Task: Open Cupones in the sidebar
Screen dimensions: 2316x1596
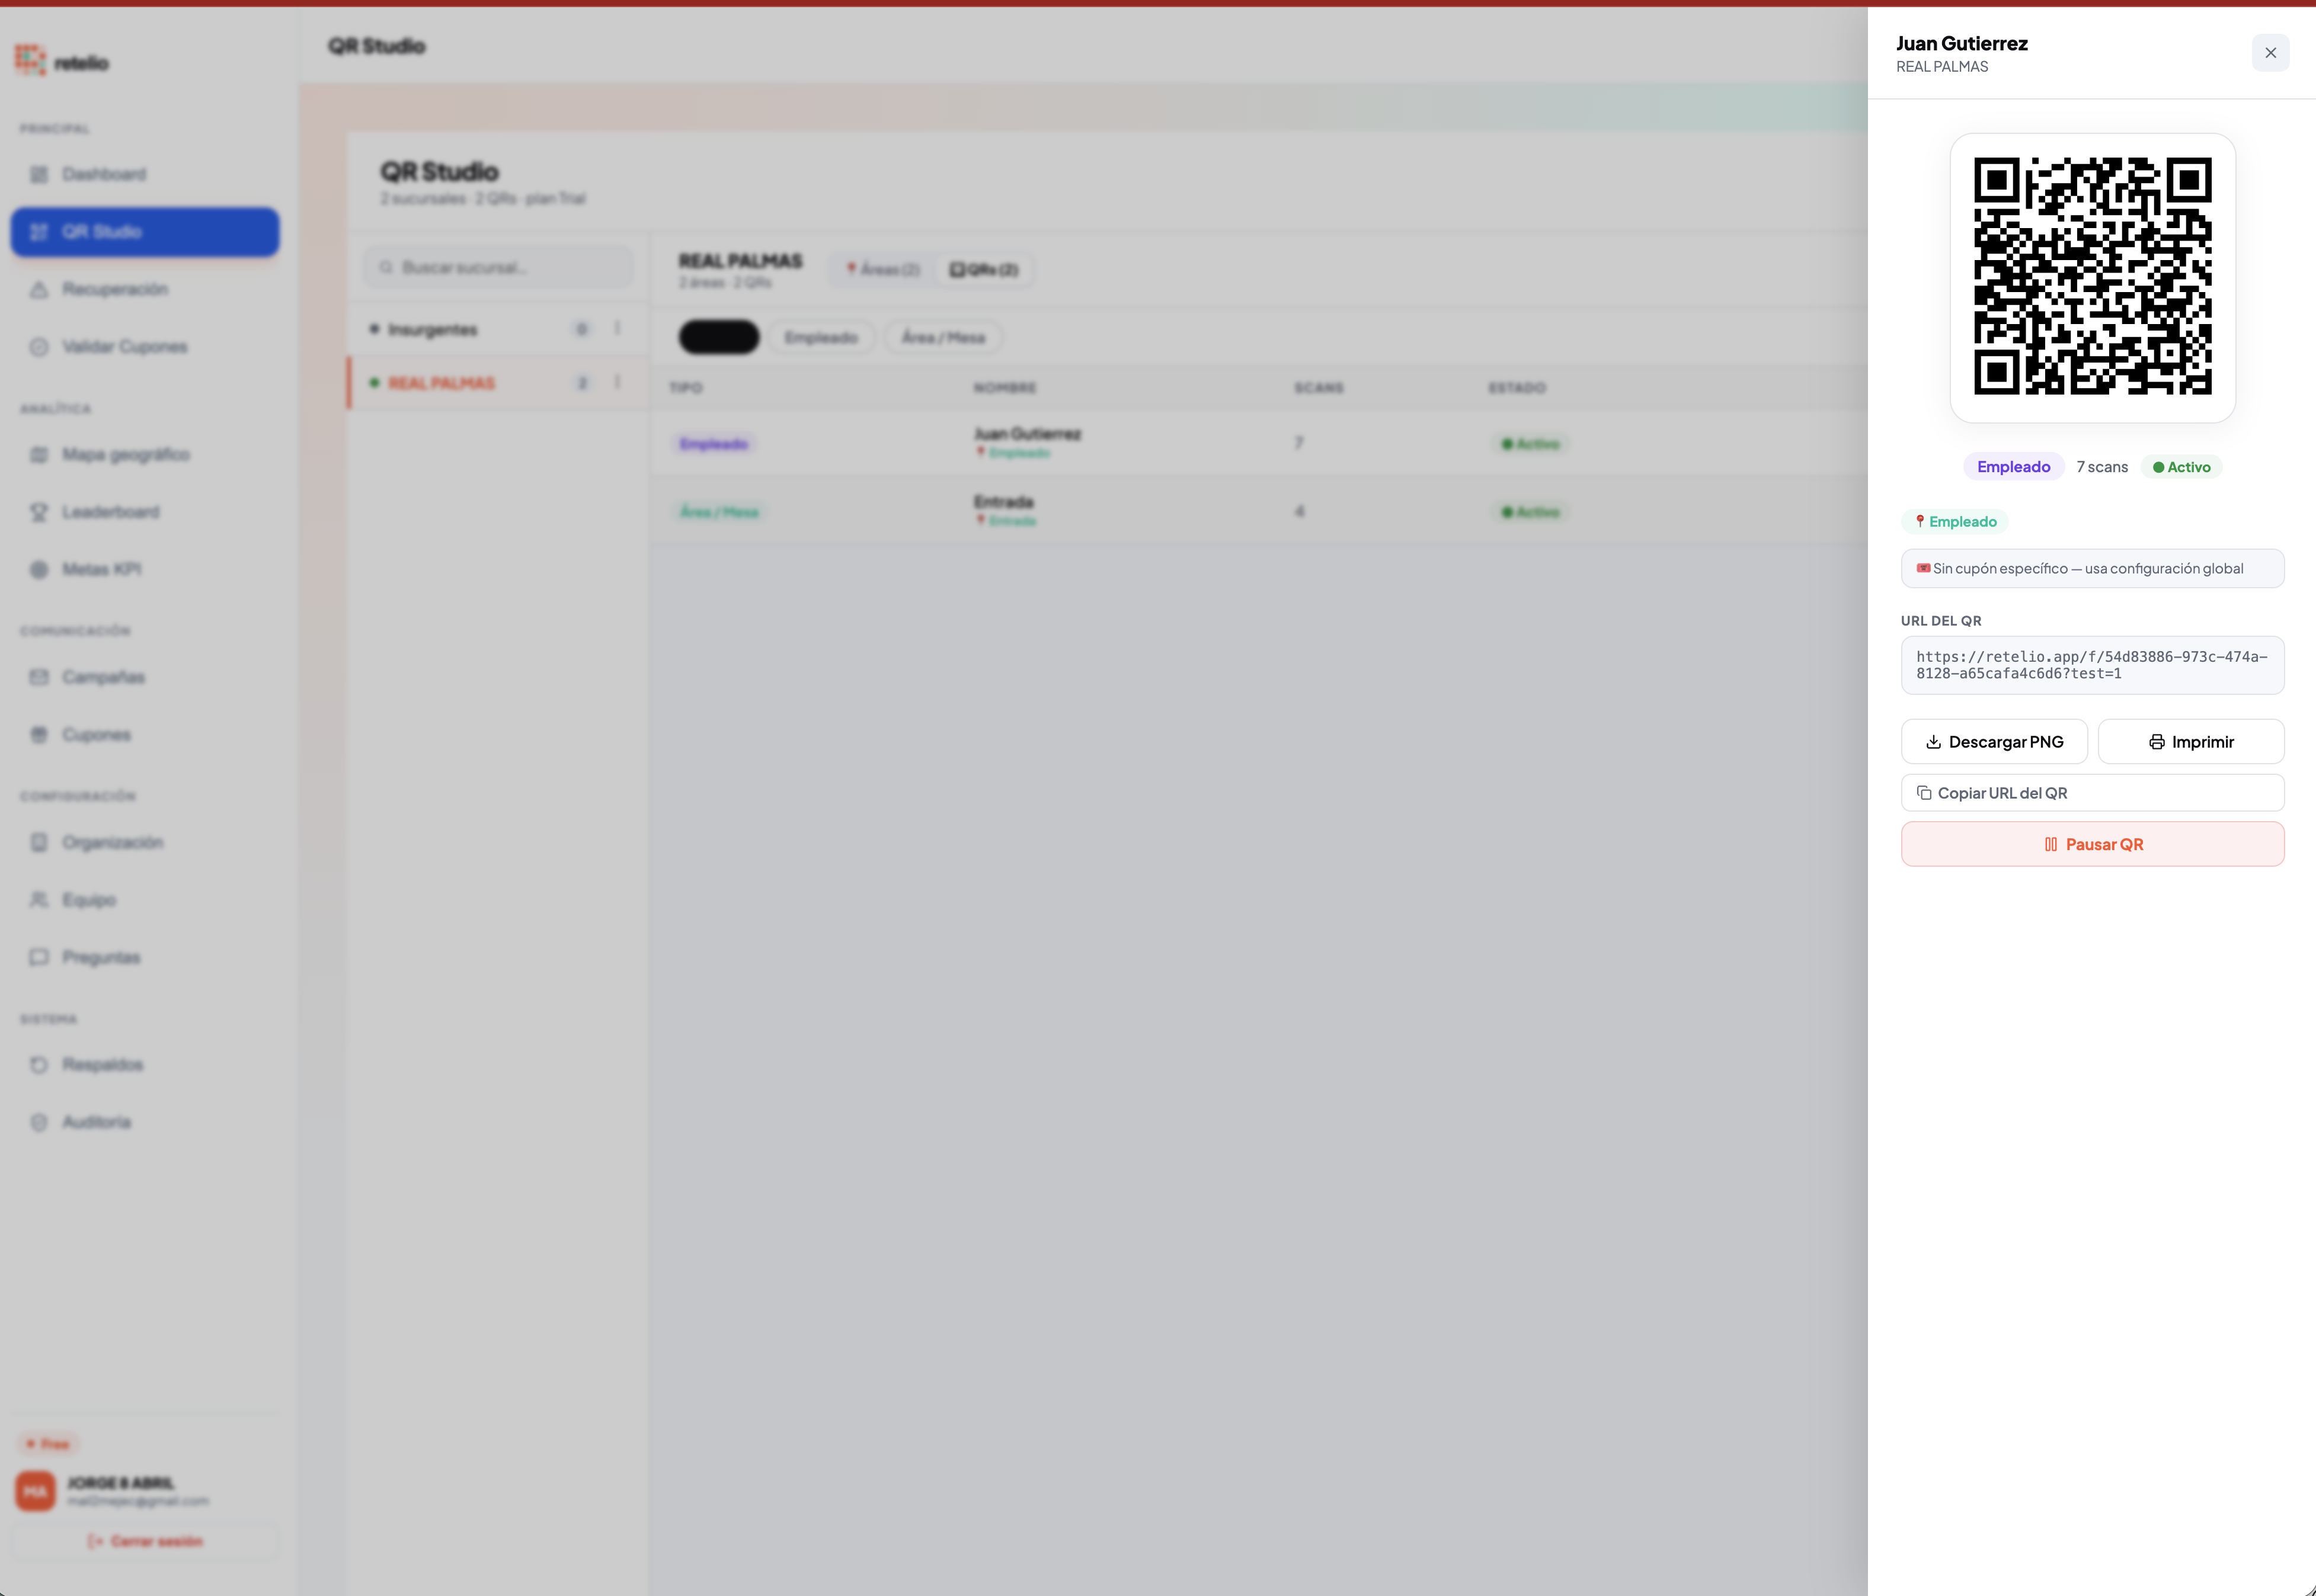Action: click(x=145, y=735)
